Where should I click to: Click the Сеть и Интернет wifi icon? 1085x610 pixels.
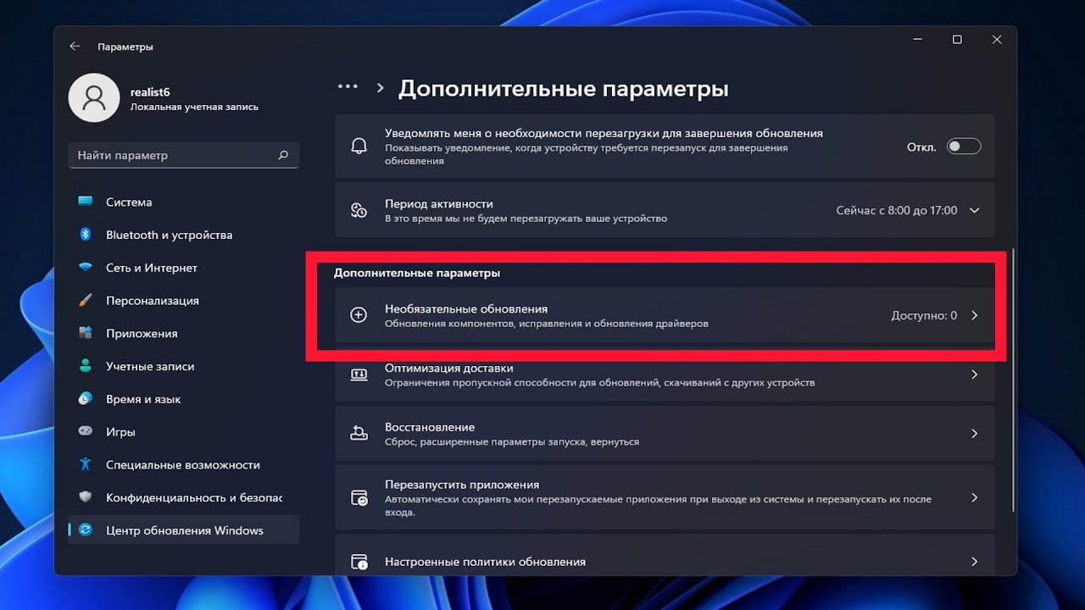[85, 268]
